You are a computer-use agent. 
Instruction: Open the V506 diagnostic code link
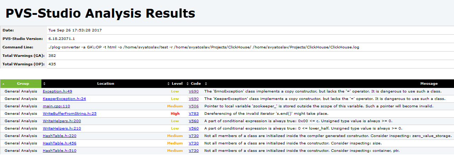(194, 106)
